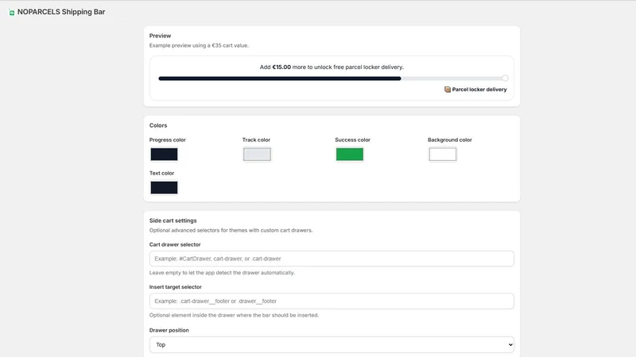The width and height of the screenshot is (636, 357).
Task: Focus the Cart drawer selector input
Action: pos(332,259)
